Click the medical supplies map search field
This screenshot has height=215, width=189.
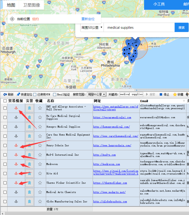point(139,28)
